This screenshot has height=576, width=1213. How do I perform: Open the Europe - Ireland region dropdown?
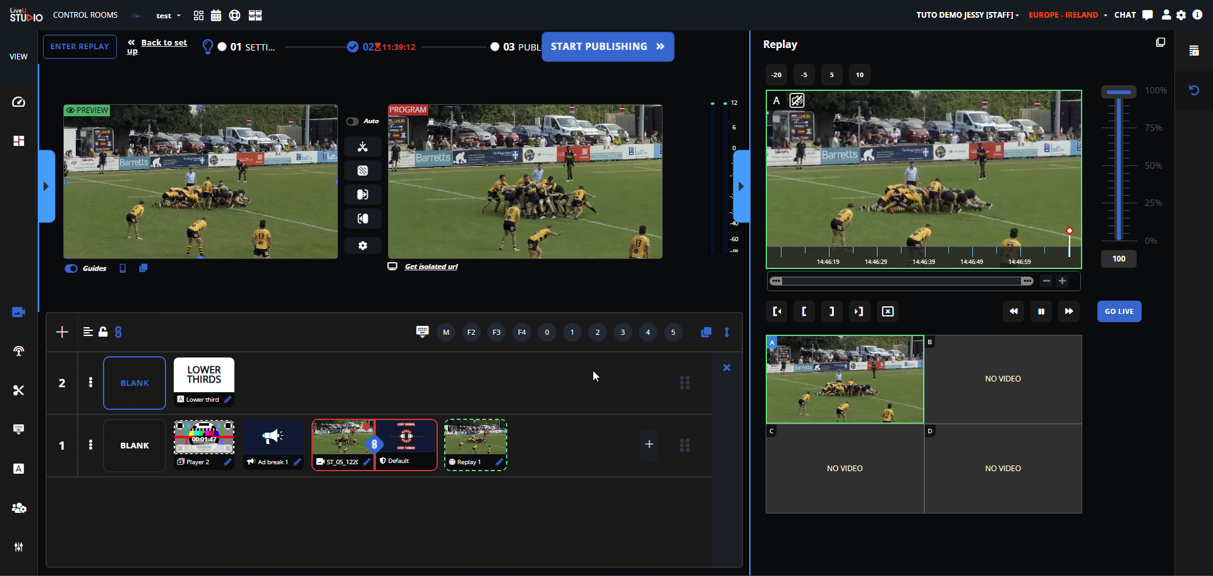click(1068, 15)
